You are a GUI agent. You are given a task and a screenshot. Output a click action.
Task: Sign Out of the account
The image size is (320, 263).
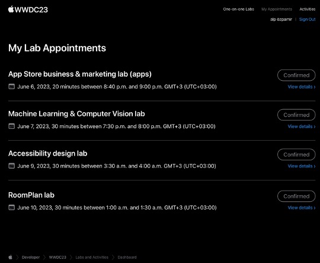tap(308, 19)
